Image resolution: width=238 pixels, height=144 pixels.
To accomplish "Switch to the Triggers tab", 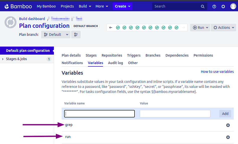I will pos(134,55).
